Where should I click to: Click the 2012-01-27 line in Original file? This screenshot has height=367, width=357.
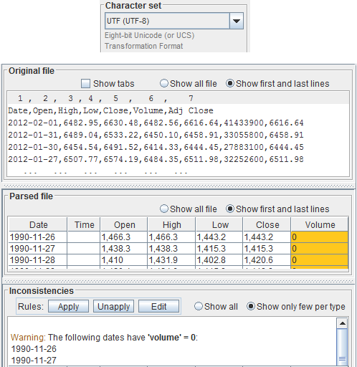coord(156,159)
